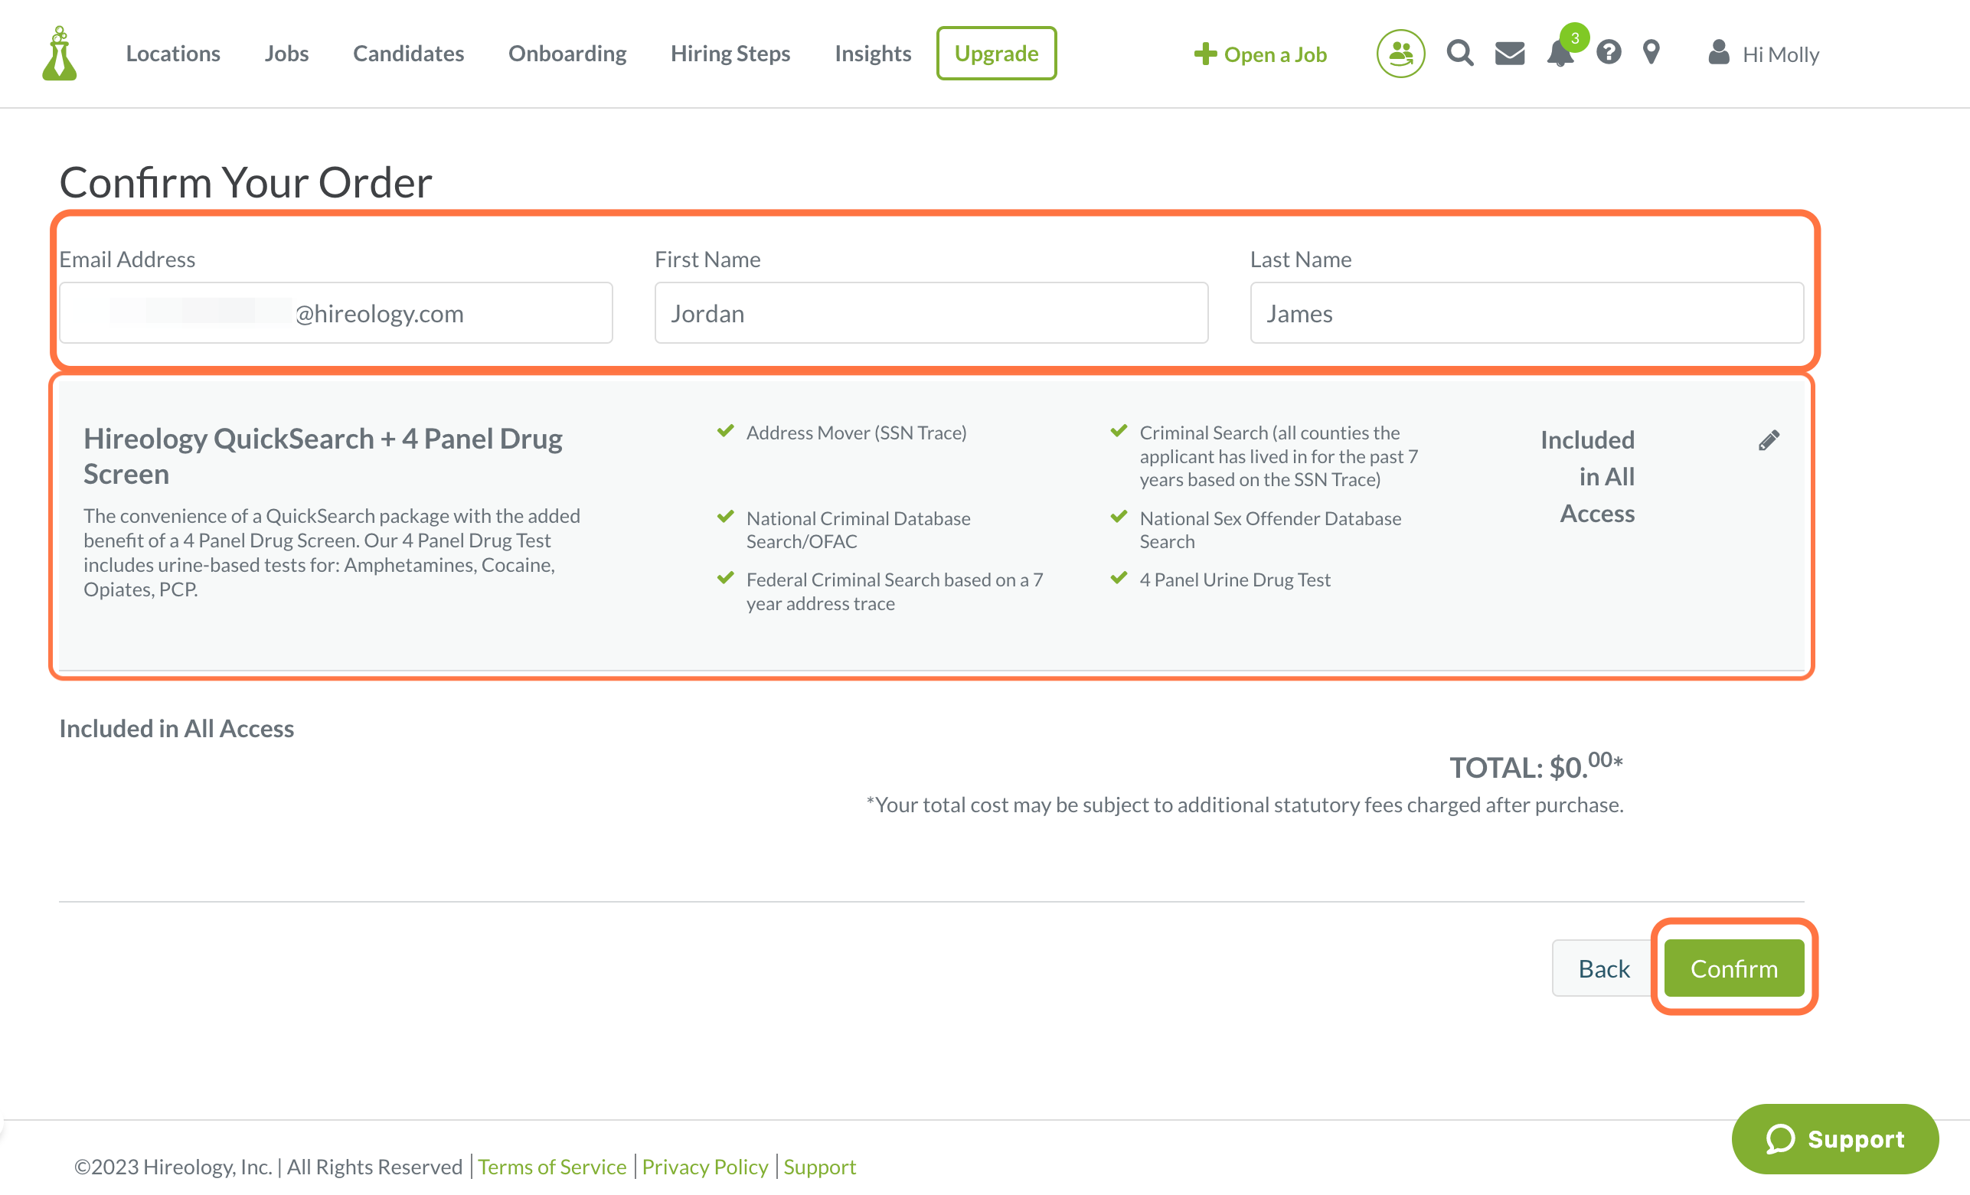Open the team members circle icon
The width and height of the screenshot is (1970, 1195).
pos(1400,54)
